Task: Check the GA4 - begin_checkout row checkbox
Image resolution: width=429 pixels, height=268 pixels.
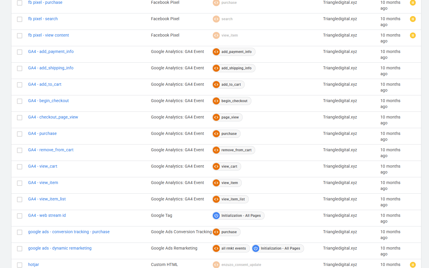Action: (x=20, y=101)
